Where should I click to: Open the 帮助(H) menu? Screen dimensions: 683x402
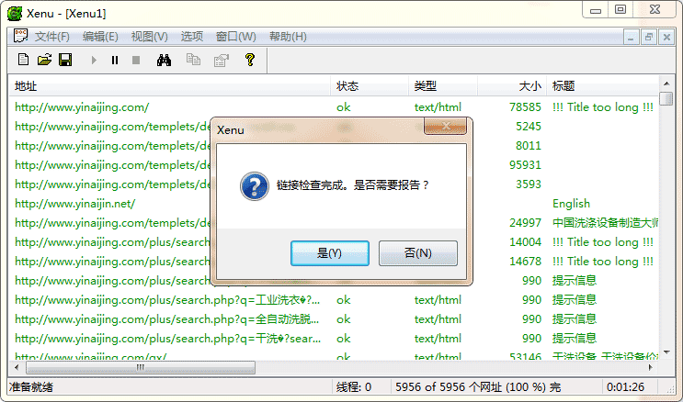click(288, 37)
